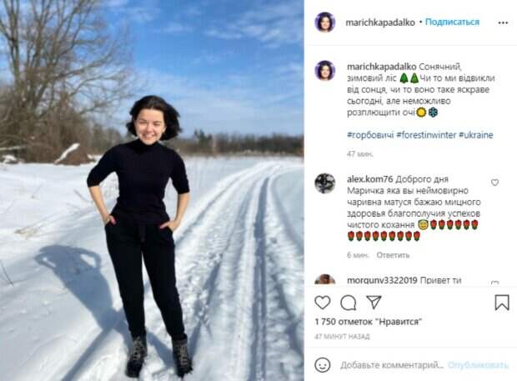This screenshot has width=517, height=381.
Task: Open the alex.kom76 username link
Action: [370, 179]
